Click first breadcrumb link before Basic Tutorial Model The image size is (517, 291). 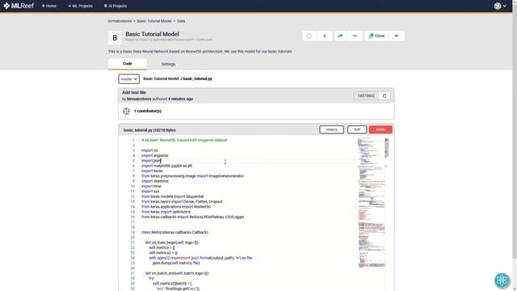120,21
